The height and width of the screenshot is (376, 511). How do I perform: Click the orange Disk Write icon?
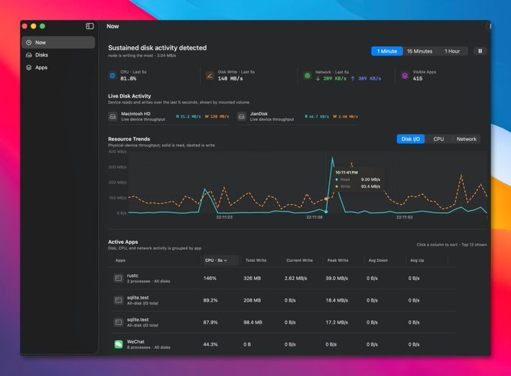tap(210, 76)
